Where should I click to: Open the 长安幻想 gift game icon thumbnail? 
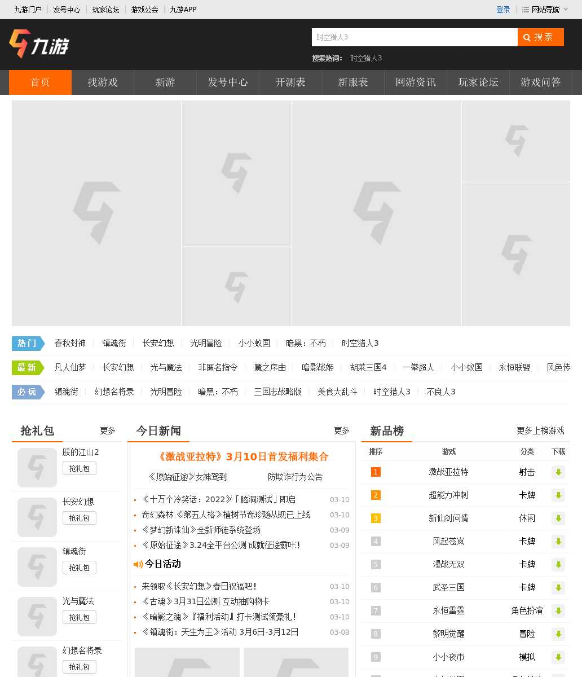coord(37,517)
